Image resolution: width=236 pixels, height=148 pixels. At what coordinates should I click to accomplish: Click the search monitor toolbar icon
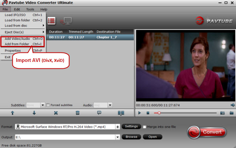(66, 21)
